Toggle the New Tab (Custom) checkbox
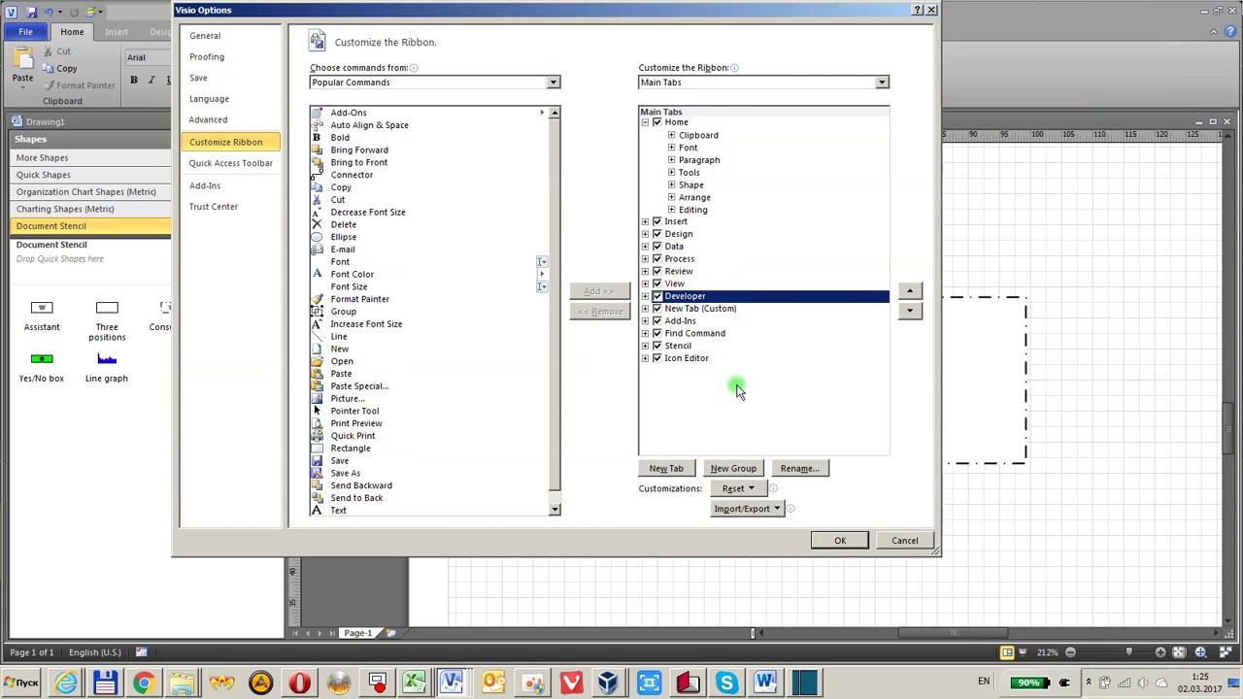Screen dimensions: 1243x699 pos(657,309)
